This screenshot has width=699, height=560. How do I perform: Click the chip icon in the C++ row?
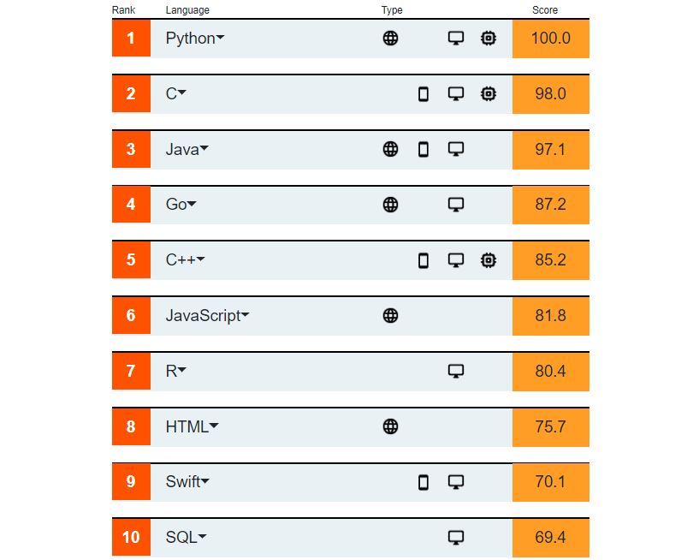489,260
